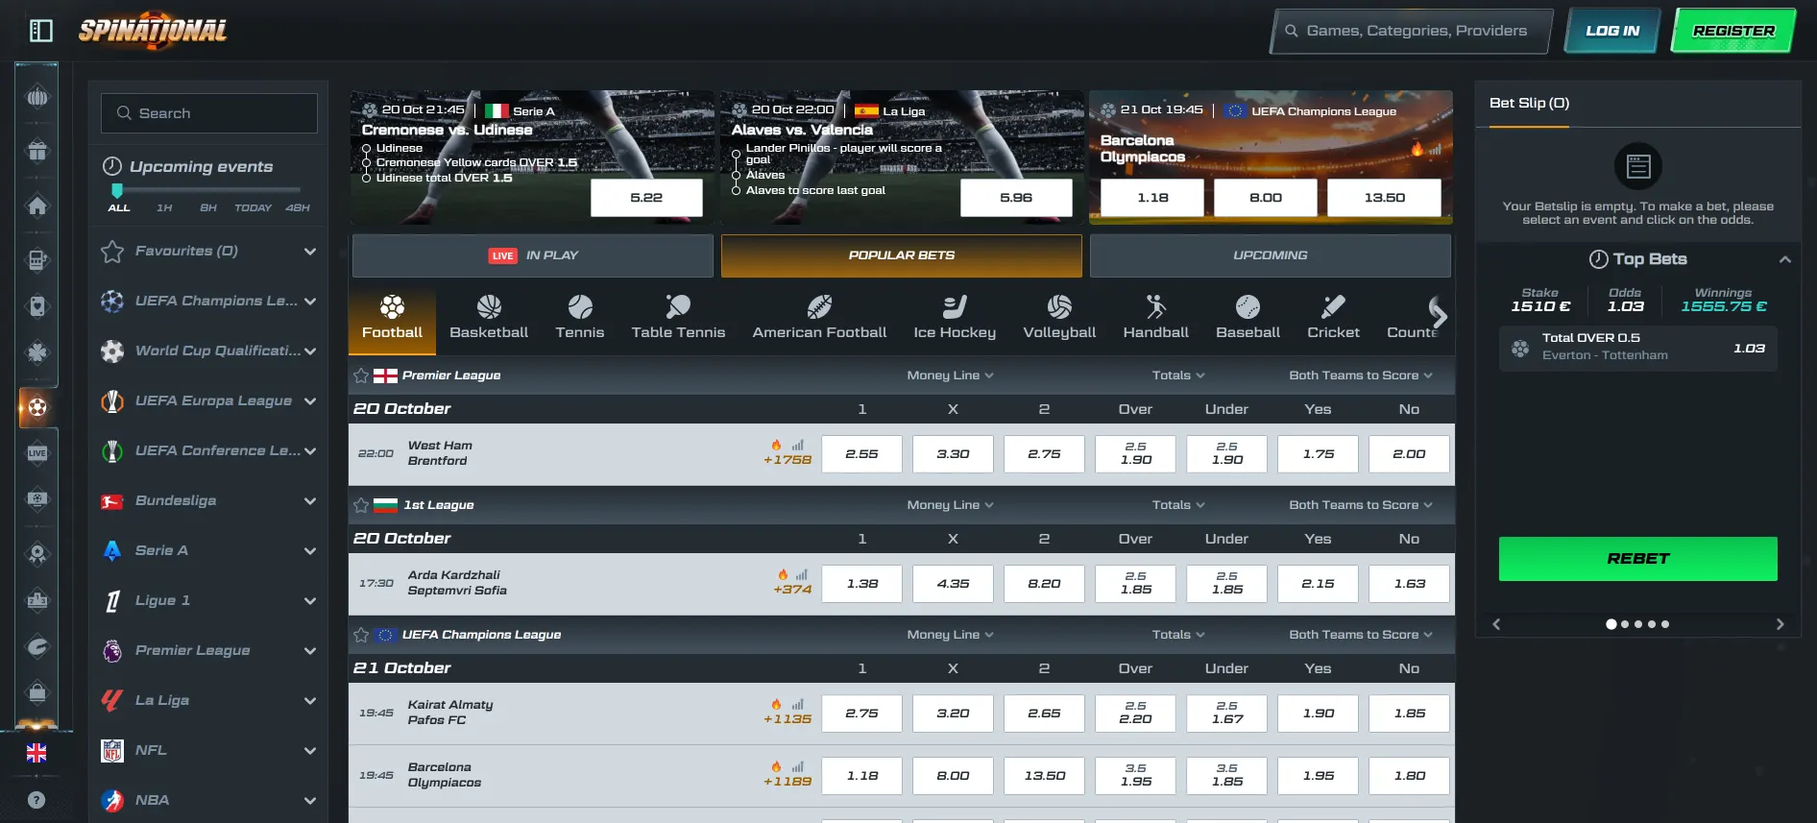
Task: Switch to the Upcoming tab
Action: [1270, 255]
